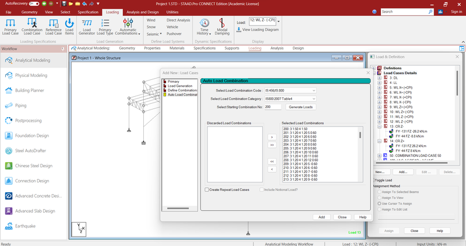Screen dimensions: 466x246
Task: Click New... in Load & Definition panel
Action: coord(380,172)
